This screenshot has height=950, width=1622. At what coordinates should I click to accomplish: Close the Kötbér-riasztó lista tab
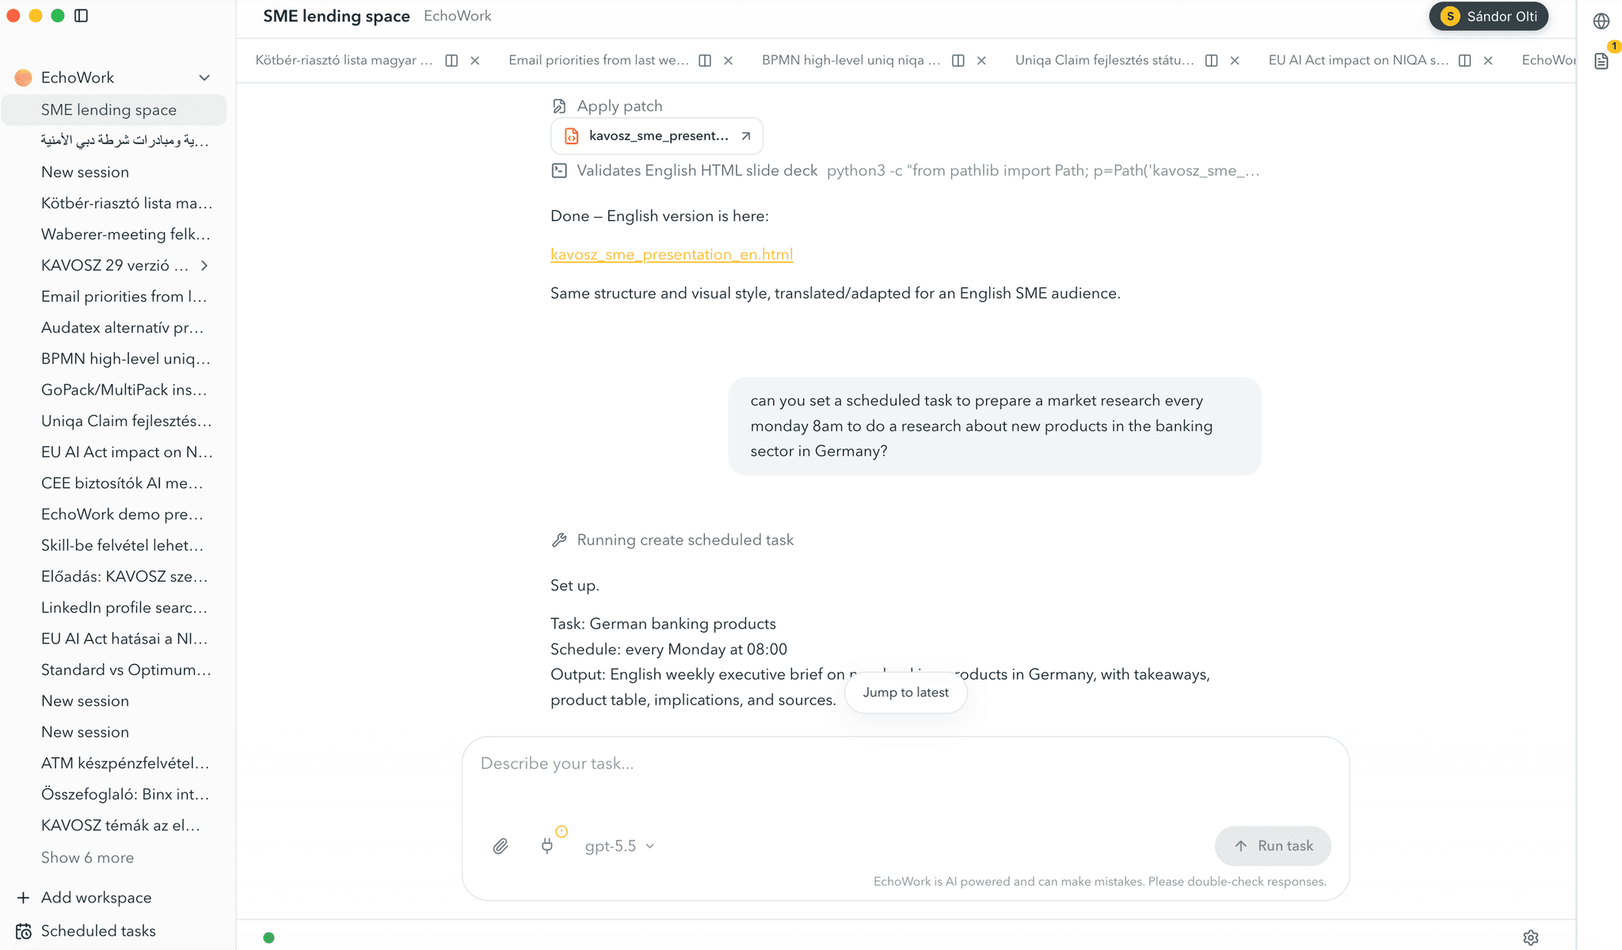pyautogui.click(x=475, y=60)
